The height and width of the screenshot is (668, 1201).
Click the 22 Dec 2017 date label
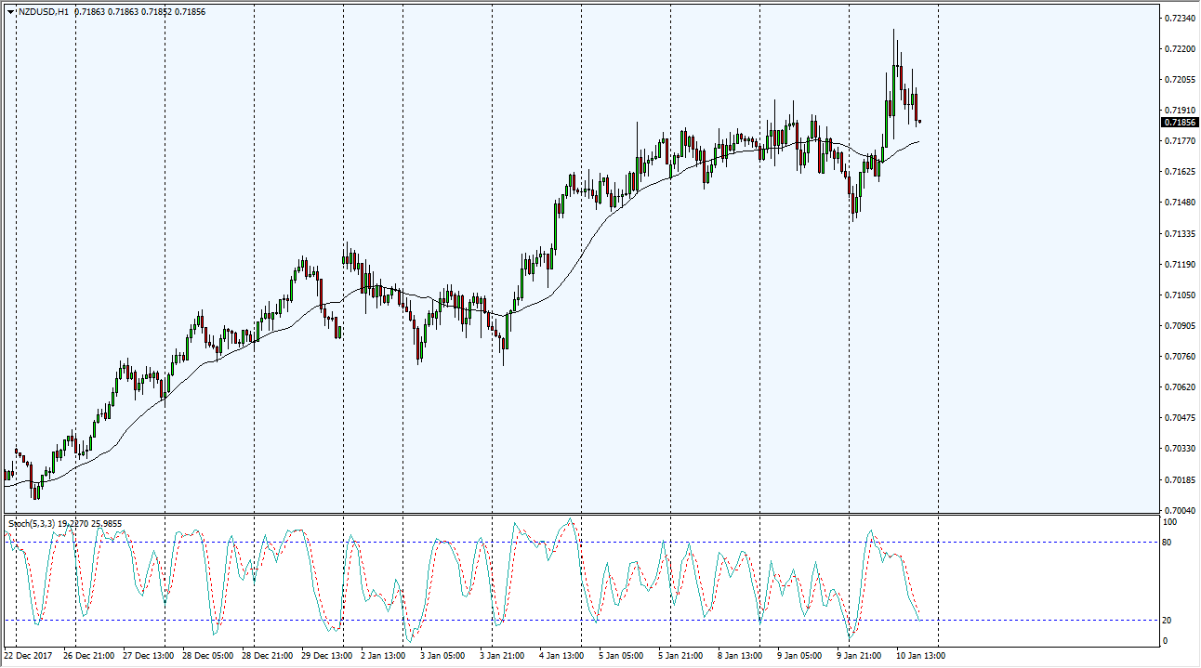30,656
